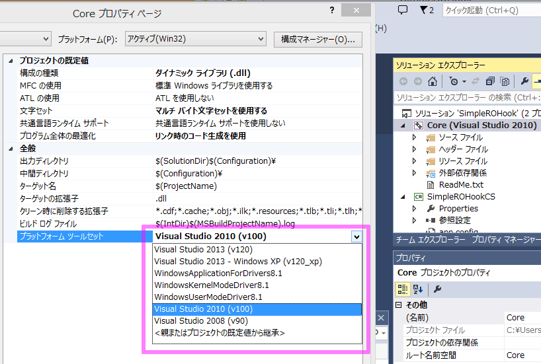Click in the クイック起動 search box
The image size is (541, 364).
click(492, 11)
